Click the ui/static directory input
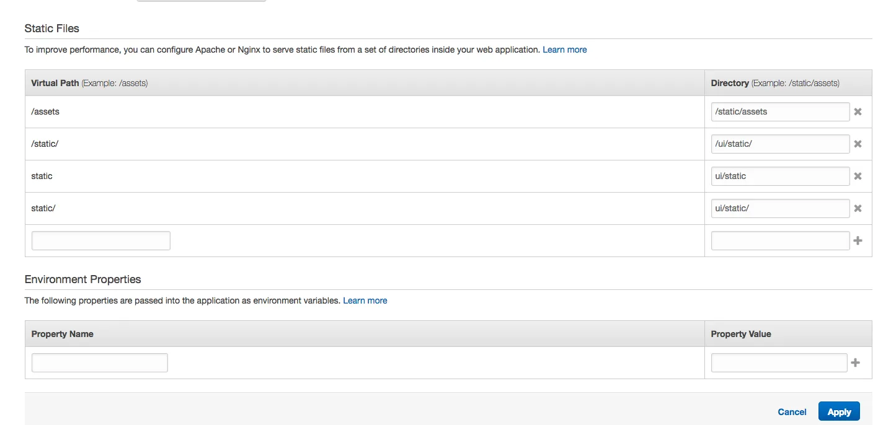 pyautogui.click(x=779, y=176)
